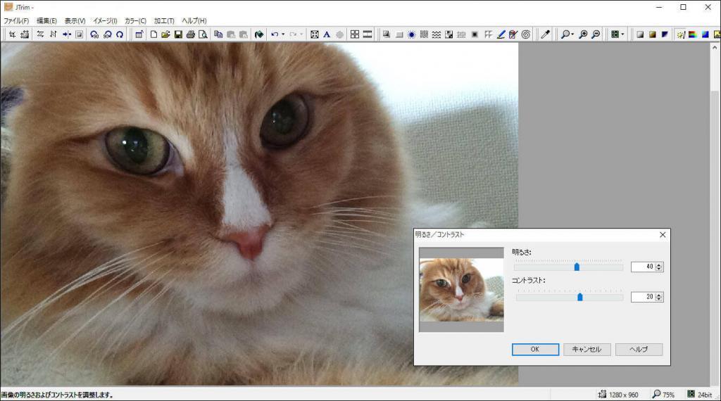This screenshot has width=721, height=401.
Task: Click the arbitrary angle rotation icon
Action: pyautogui.click(x=120, y=34)
